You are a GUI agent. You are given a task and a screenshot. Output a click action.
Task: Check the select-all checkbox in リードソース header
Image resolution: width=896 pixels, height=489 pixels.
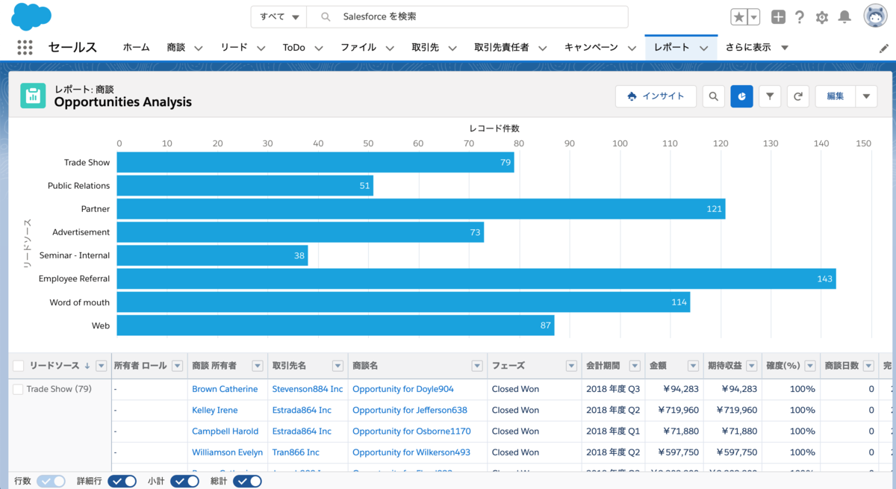pyautogui.click(x=19, y=366)
